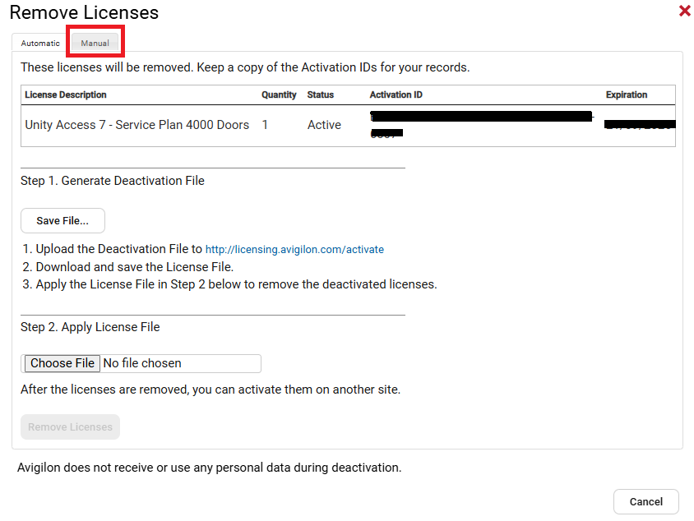Click the quantity value '1' in the license row
Image resolution: width=694 pixels, height=521 pixels.
pos(265,125)
